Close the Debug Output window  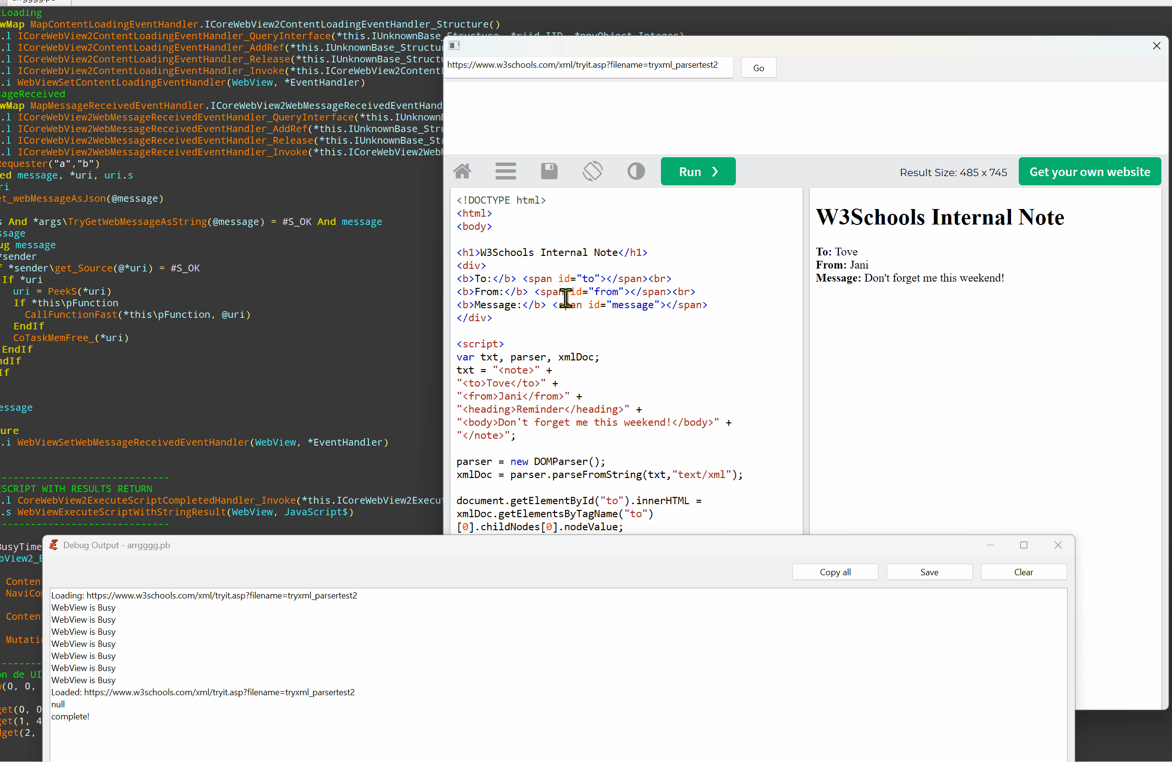(x=1057, y=545)
